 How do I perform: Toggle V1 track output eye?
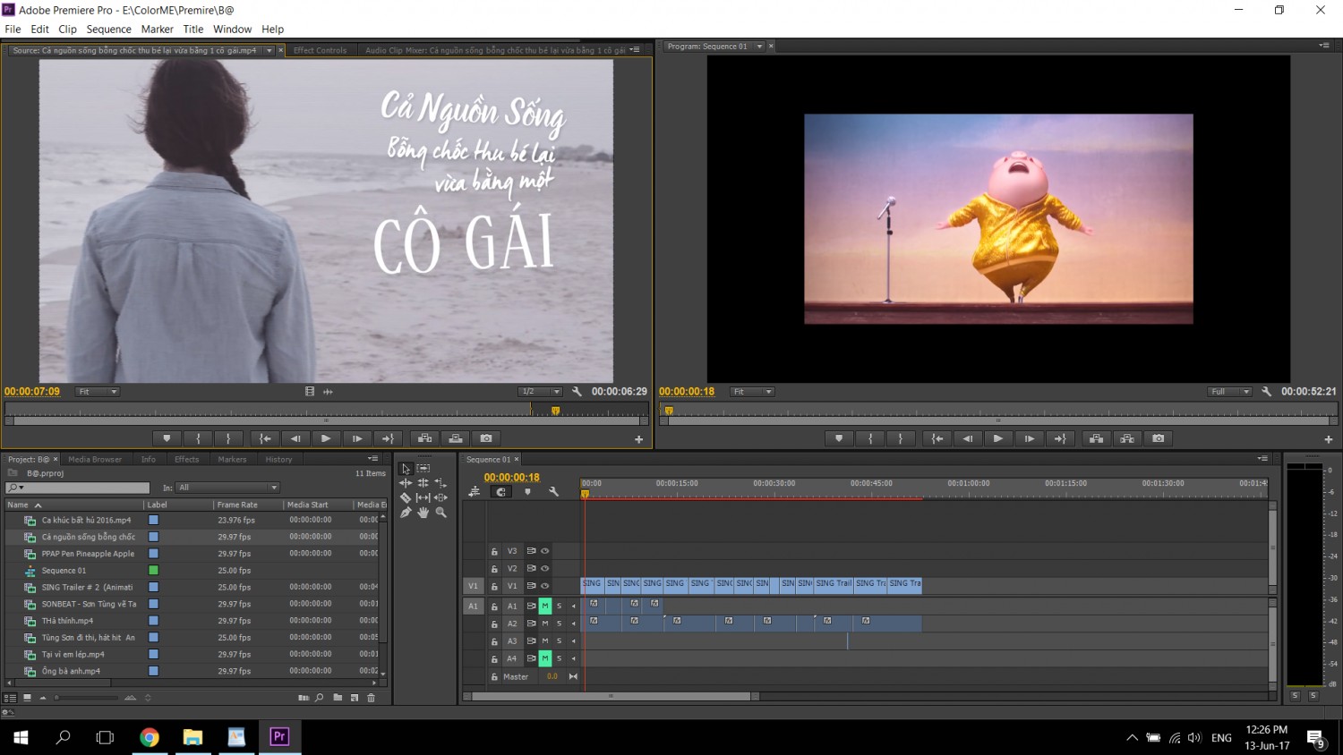tap(544, 586)
